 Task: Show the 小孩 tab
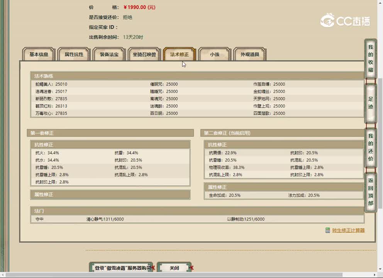coord(215,55)
